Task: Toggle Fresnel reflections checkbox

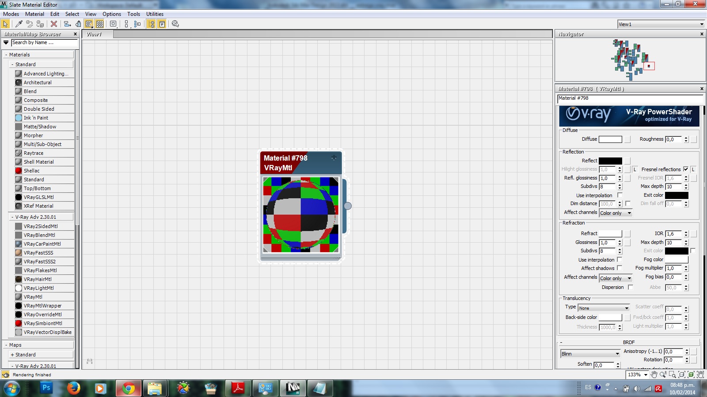Action: tap(686, 169)
